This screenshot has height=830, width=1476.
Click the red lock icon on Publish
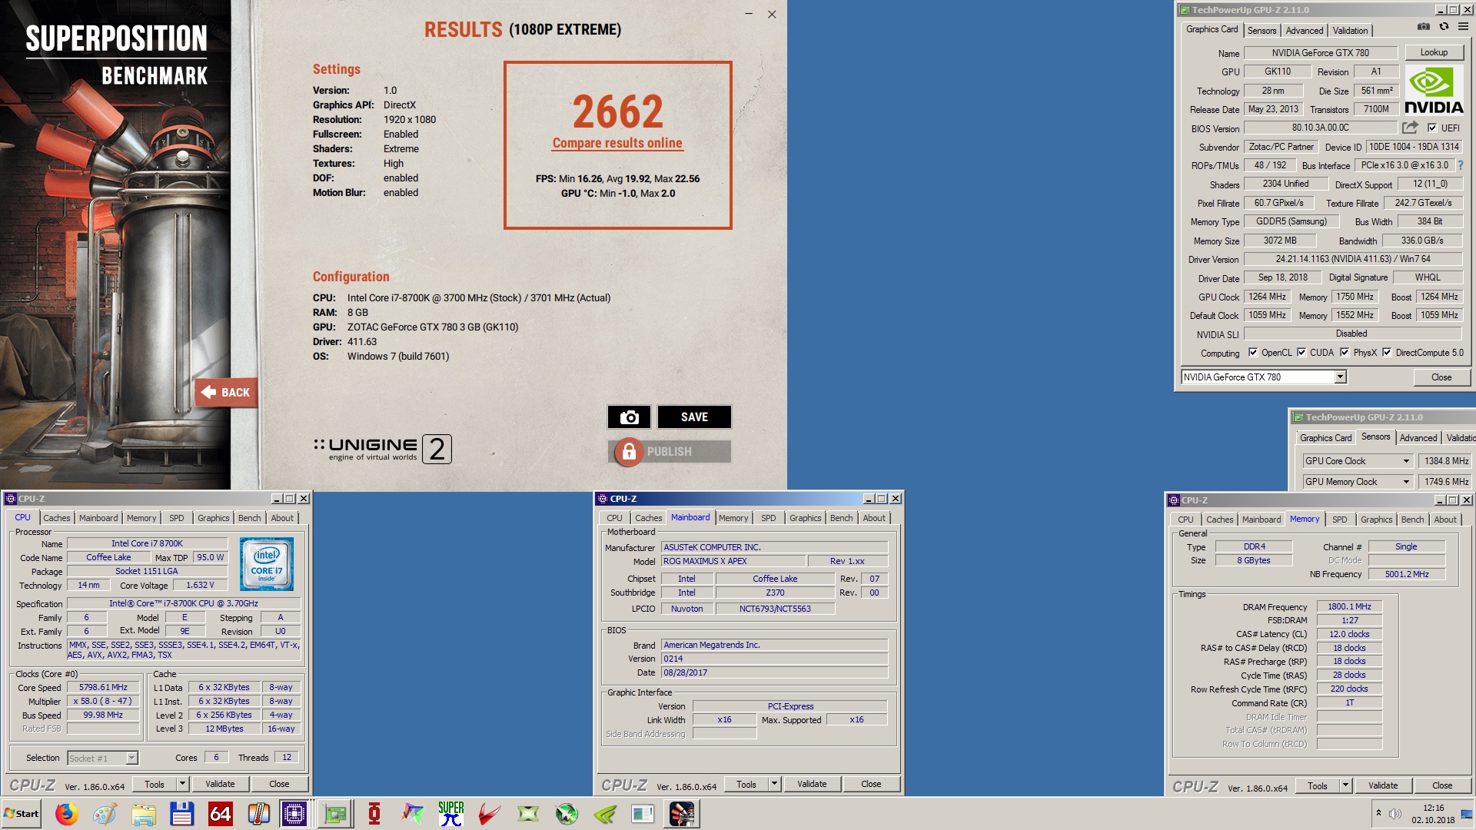coord(629,452)
